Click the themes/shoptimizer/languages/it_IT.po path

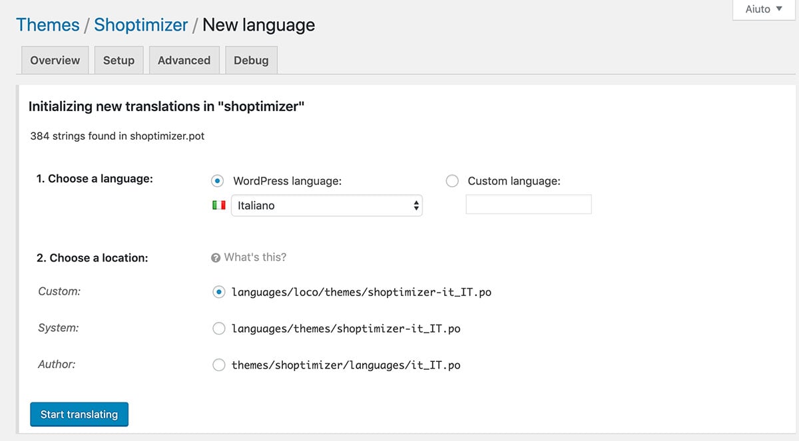pos(346,365)
